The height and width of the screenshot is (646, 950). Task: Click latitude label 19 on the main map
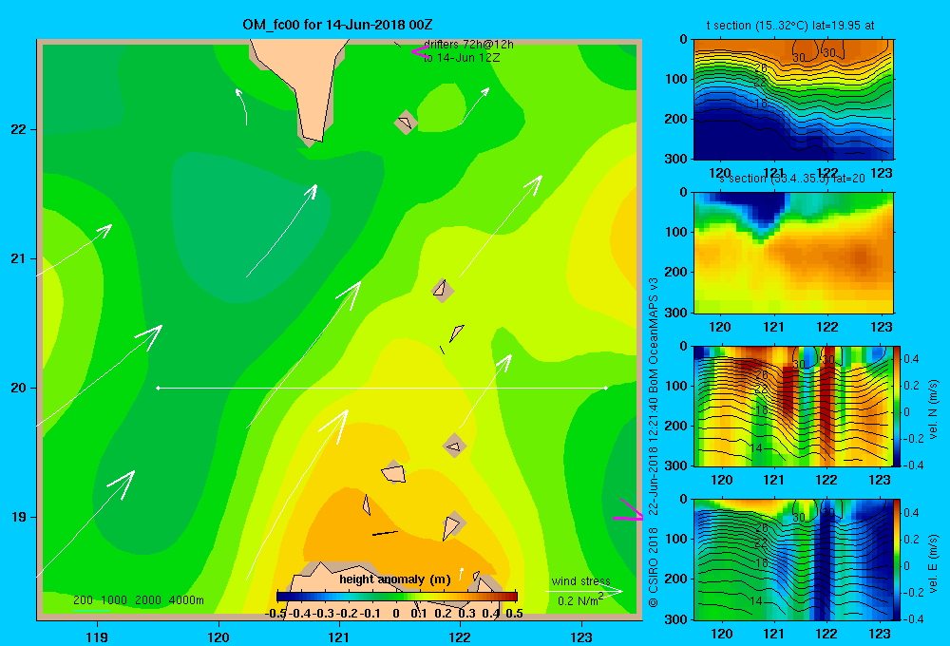18,517
